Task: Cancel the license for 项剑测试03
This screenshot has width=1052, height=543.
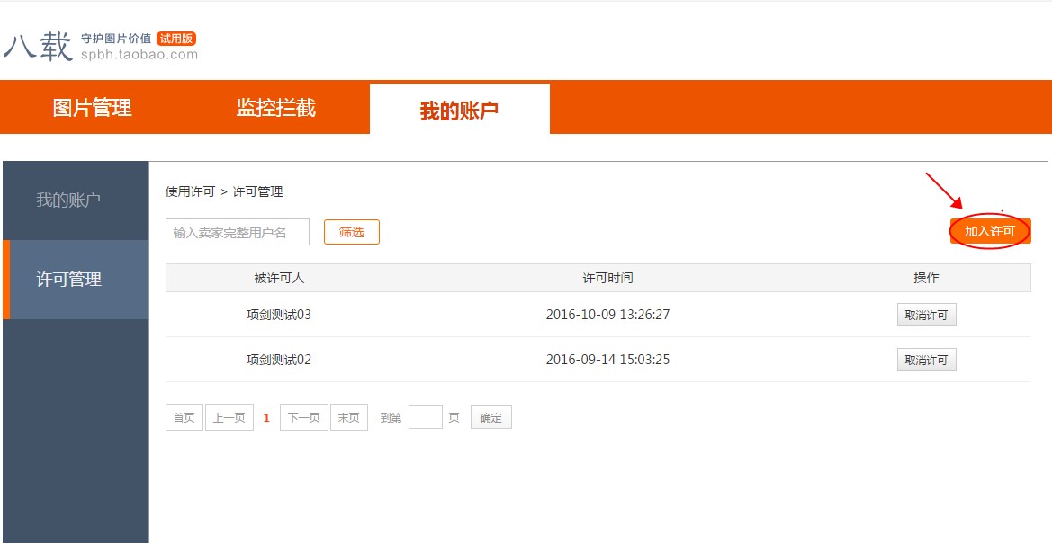Action: [926, 314]
